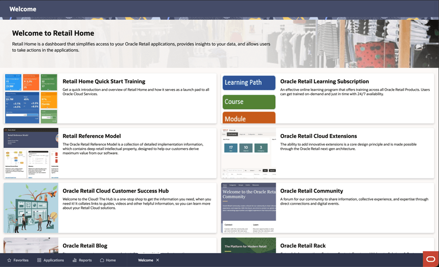Go to Home via house icon
Viewport: 439px width, 267px height.
point(102,260)
